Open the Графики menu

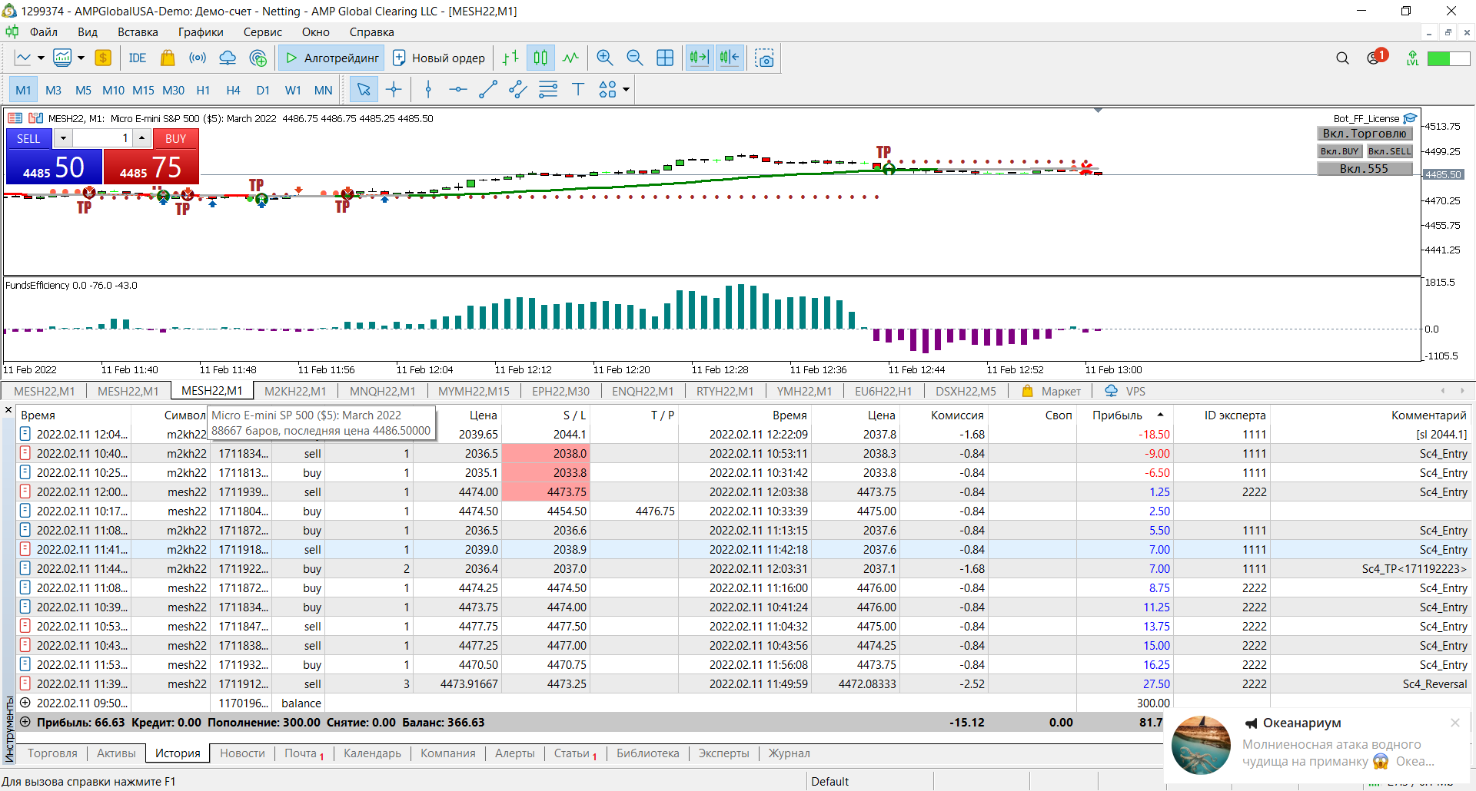point(200,32)
